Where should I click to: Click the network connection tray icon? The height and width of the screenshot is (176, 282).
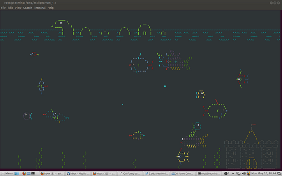(238, 173)
